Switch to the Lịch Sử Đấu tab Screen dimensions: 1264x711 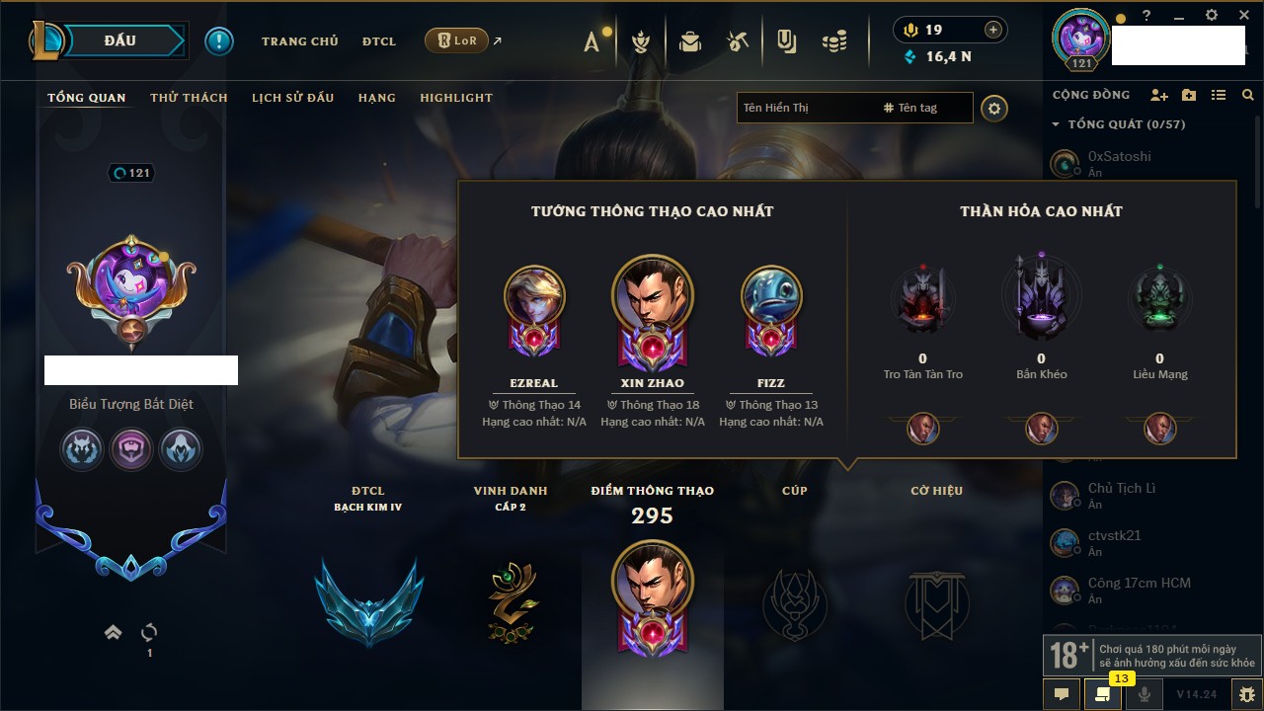point(292,98)
